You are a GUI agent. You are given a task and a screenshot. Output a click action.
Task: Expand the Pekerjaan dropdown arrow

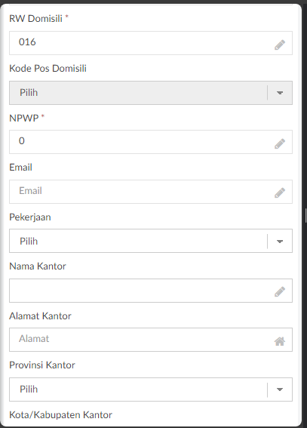[x=280, y=242]
